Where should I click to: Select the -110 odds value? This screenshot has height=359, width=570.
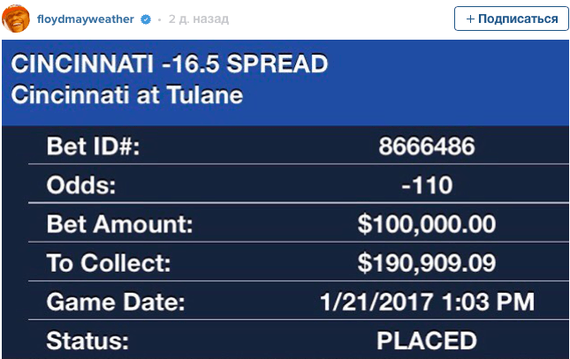pyautogui.click(x=427, y=185)
